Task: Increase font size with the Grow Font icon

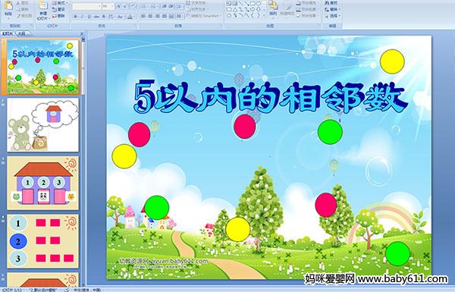Action: click(x=118, y=6)
